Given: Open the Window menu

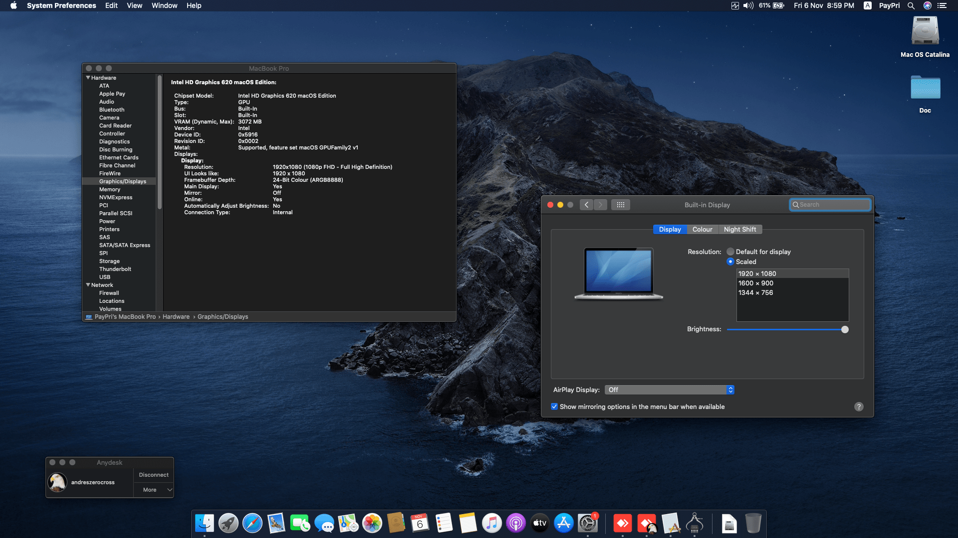Looking at the screenshot, I should 164,5.
